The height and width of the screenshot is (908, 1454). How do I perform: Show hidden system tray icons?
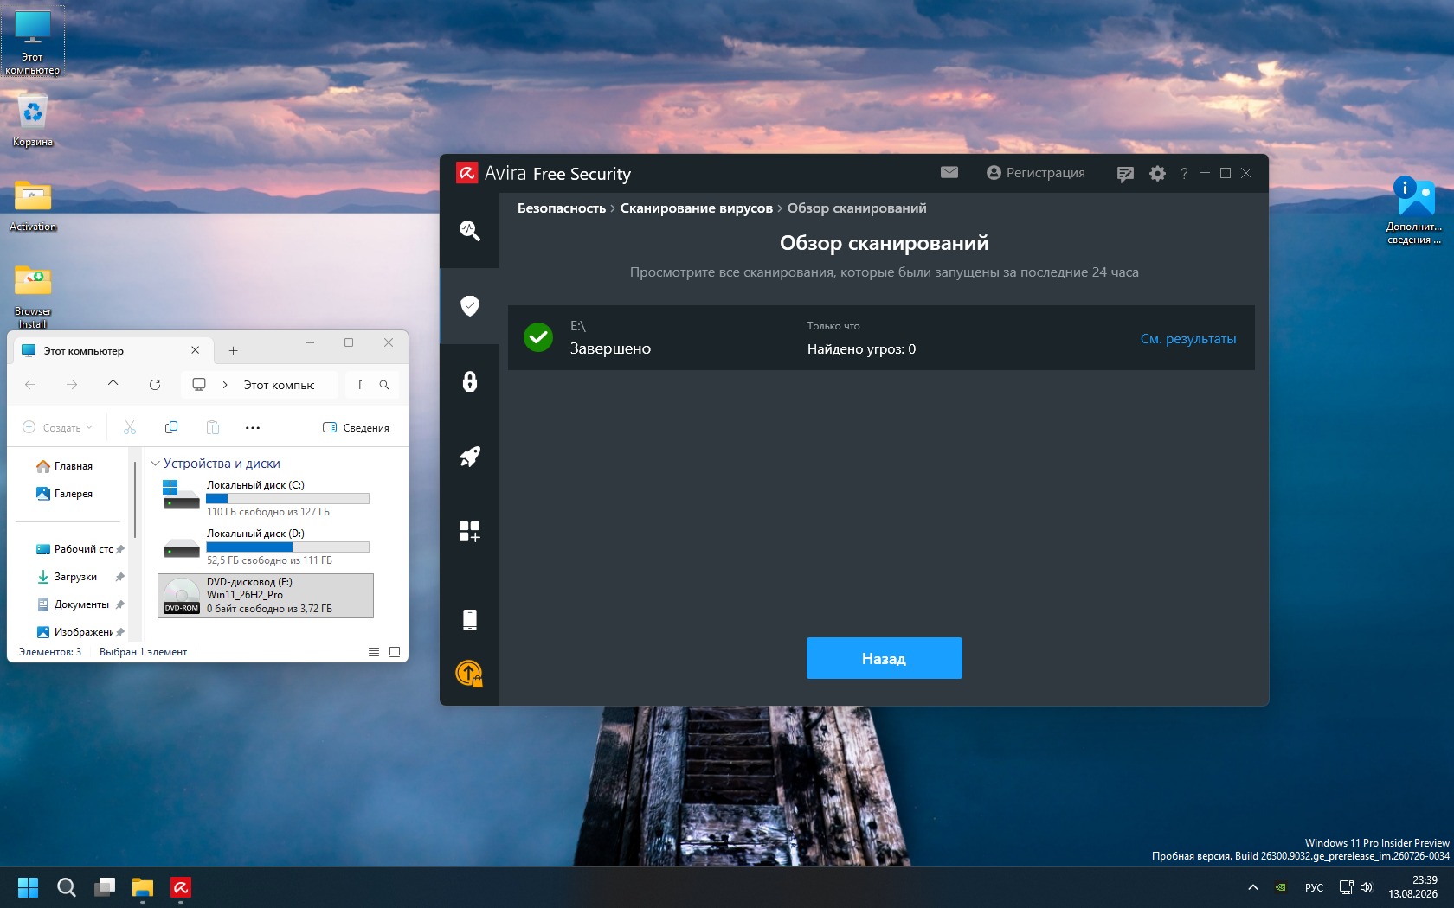point(1252,887)
